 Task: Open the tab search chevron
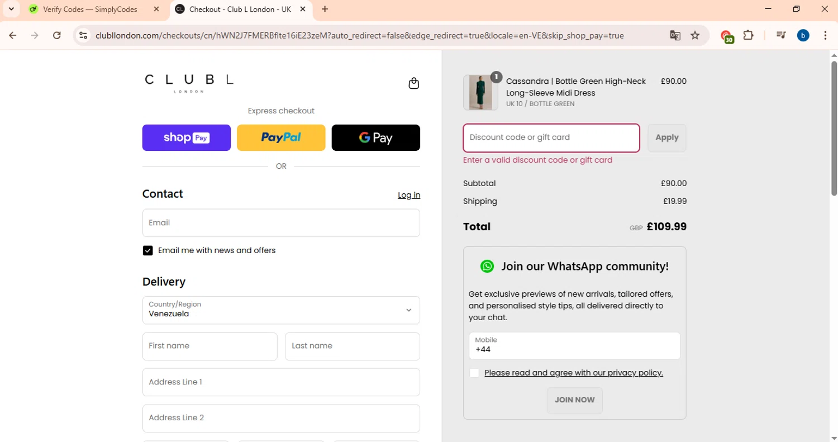point(11,9)
